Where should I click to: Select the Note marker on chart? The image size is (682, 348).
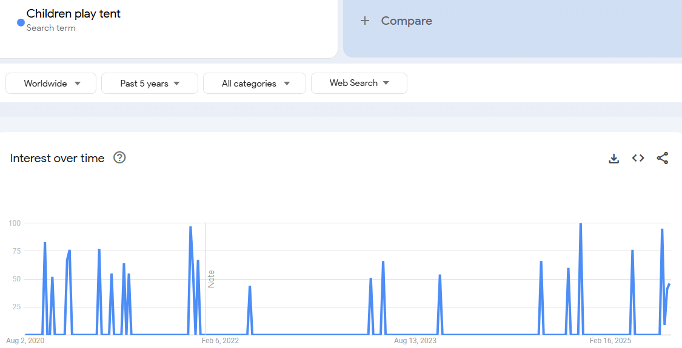pyautogui.click(x=211, y=279)
